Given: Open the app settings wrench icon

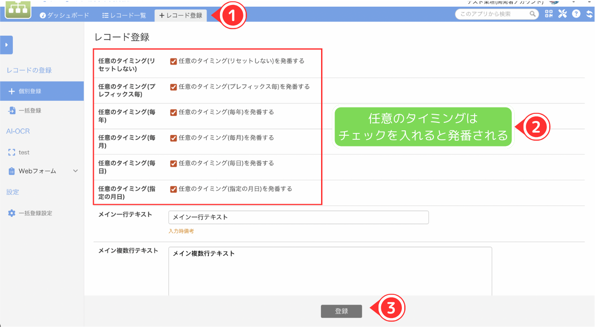Looking at the screenshot, I should tap(562, 13).
